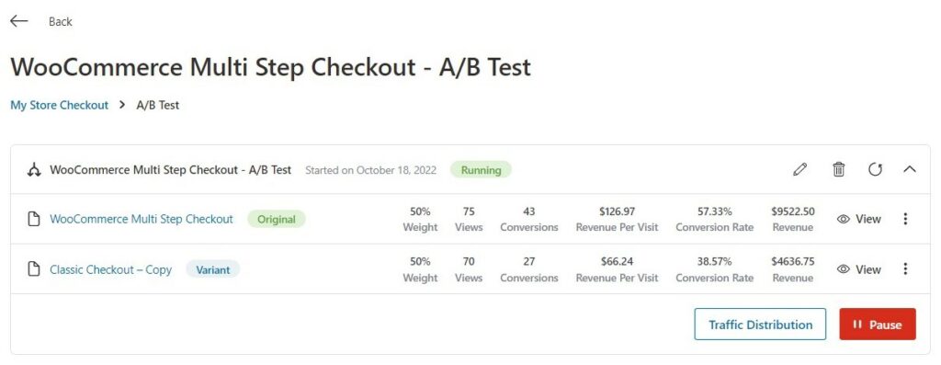Image resolution: width=941 pixels, height=365 pixels.
Task: Reset test stats with circular arrow icon
Action: tap(875, 169)
